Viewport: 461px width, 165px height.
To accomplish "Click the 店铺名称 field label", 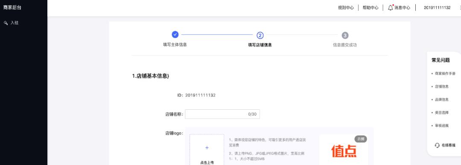I will pos(174,114).
